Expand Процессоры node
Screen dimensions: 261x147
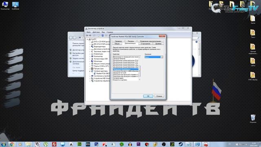click(x=90, y=69)
